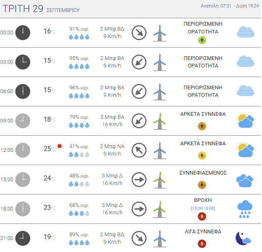Click the moon and cloud icon at 21:00
Screen dimensions: 262x252
click(x=243, y=238)
